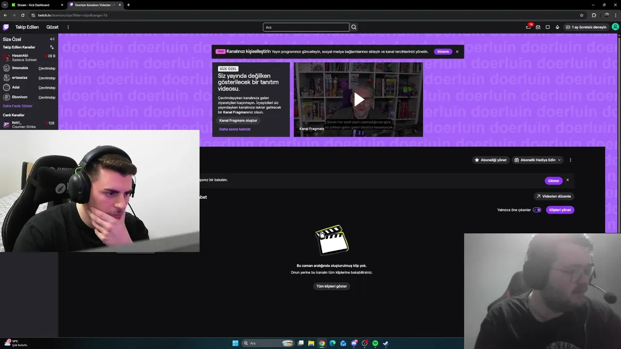The height and width of the screenshot is (349, 621).
Task: Select the Doerluin Kanalının Videoları tab
Action: 95,5
